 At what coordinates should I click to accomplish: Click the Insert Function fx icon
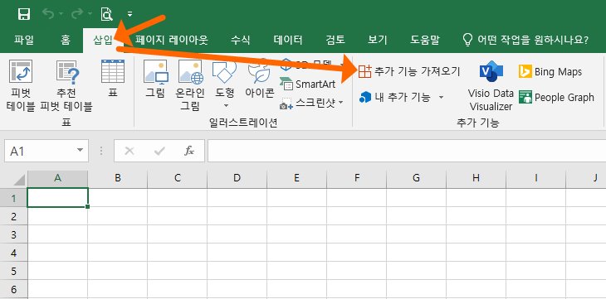tap(189, 151)
